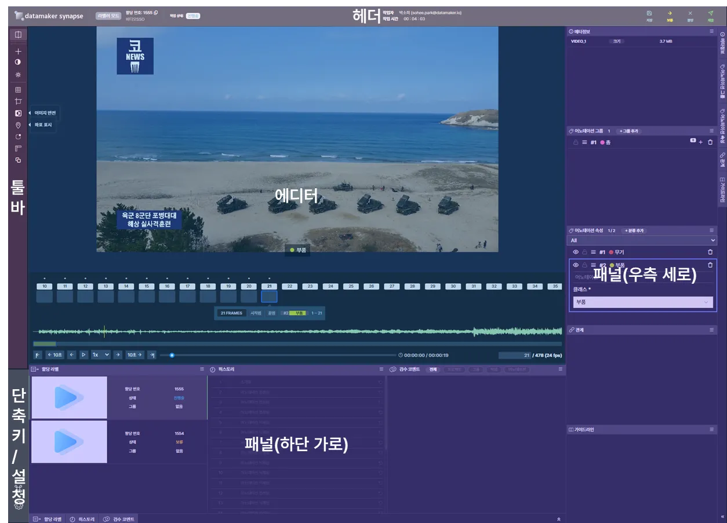This screenshot has height=523, width=727.
Task: Delete group #1 총 with trash icon
Action: pyautogui.click(x=710, y=142)
